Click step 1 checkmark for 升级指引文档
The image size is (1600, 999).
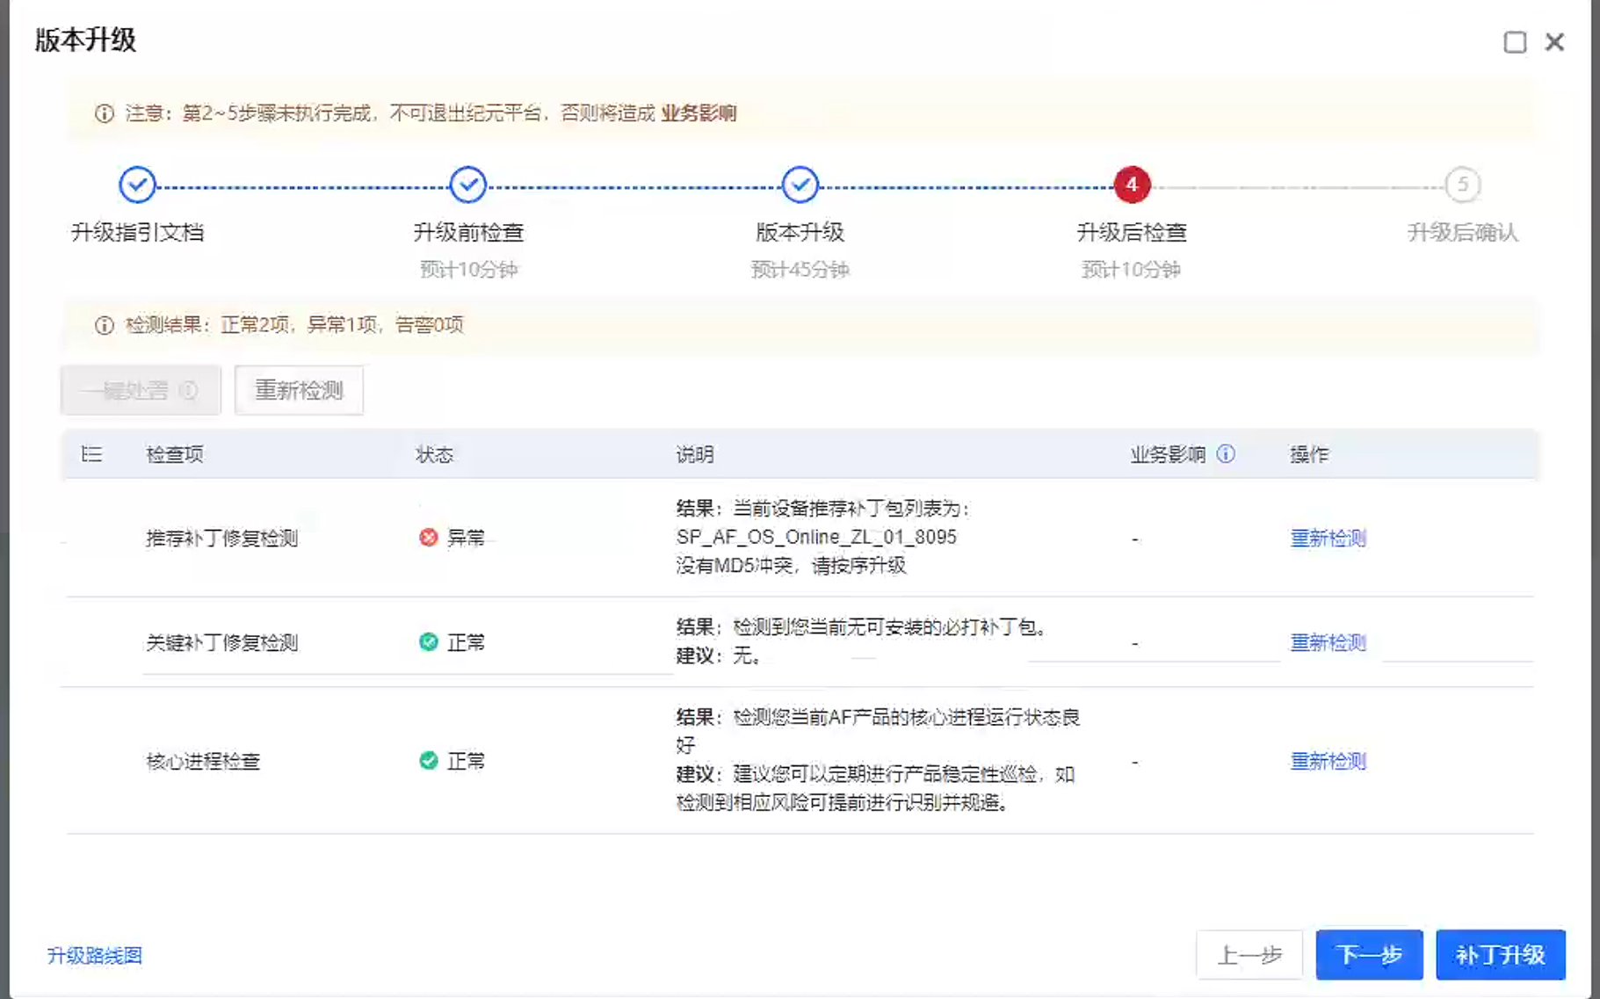(137, 185)
